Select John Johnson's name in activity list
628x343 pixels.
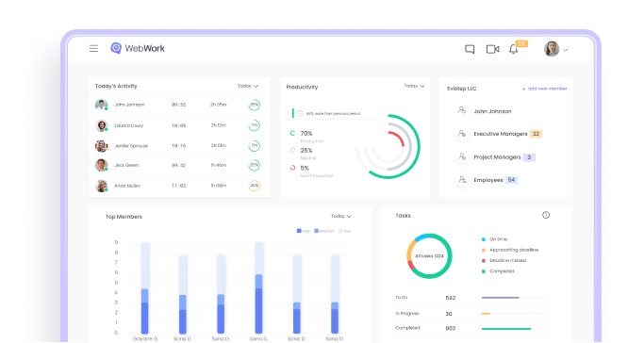[x=129, y=105]
